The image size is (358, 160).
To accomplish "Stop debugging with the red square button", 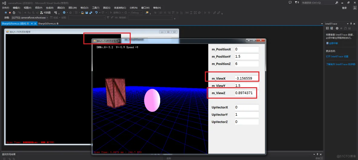I will tap(10, 13).
